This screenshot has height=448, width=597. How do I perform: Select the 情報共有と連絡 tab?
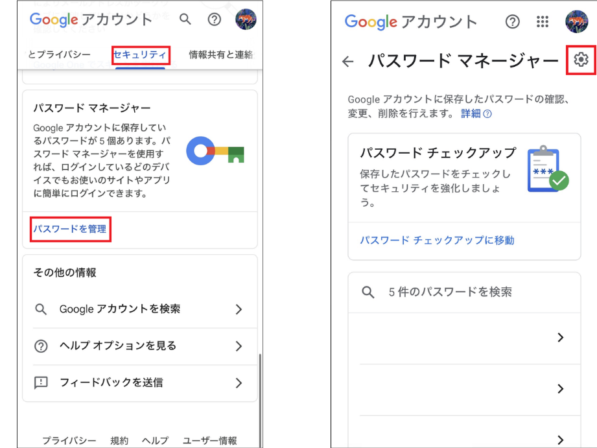coord(220,55)
